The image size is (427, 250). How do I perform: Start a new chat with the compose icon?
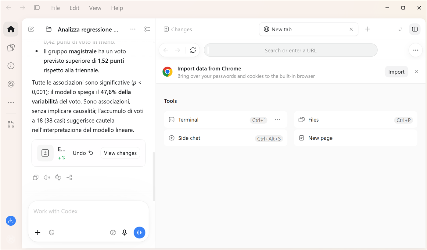coord(31,29)
